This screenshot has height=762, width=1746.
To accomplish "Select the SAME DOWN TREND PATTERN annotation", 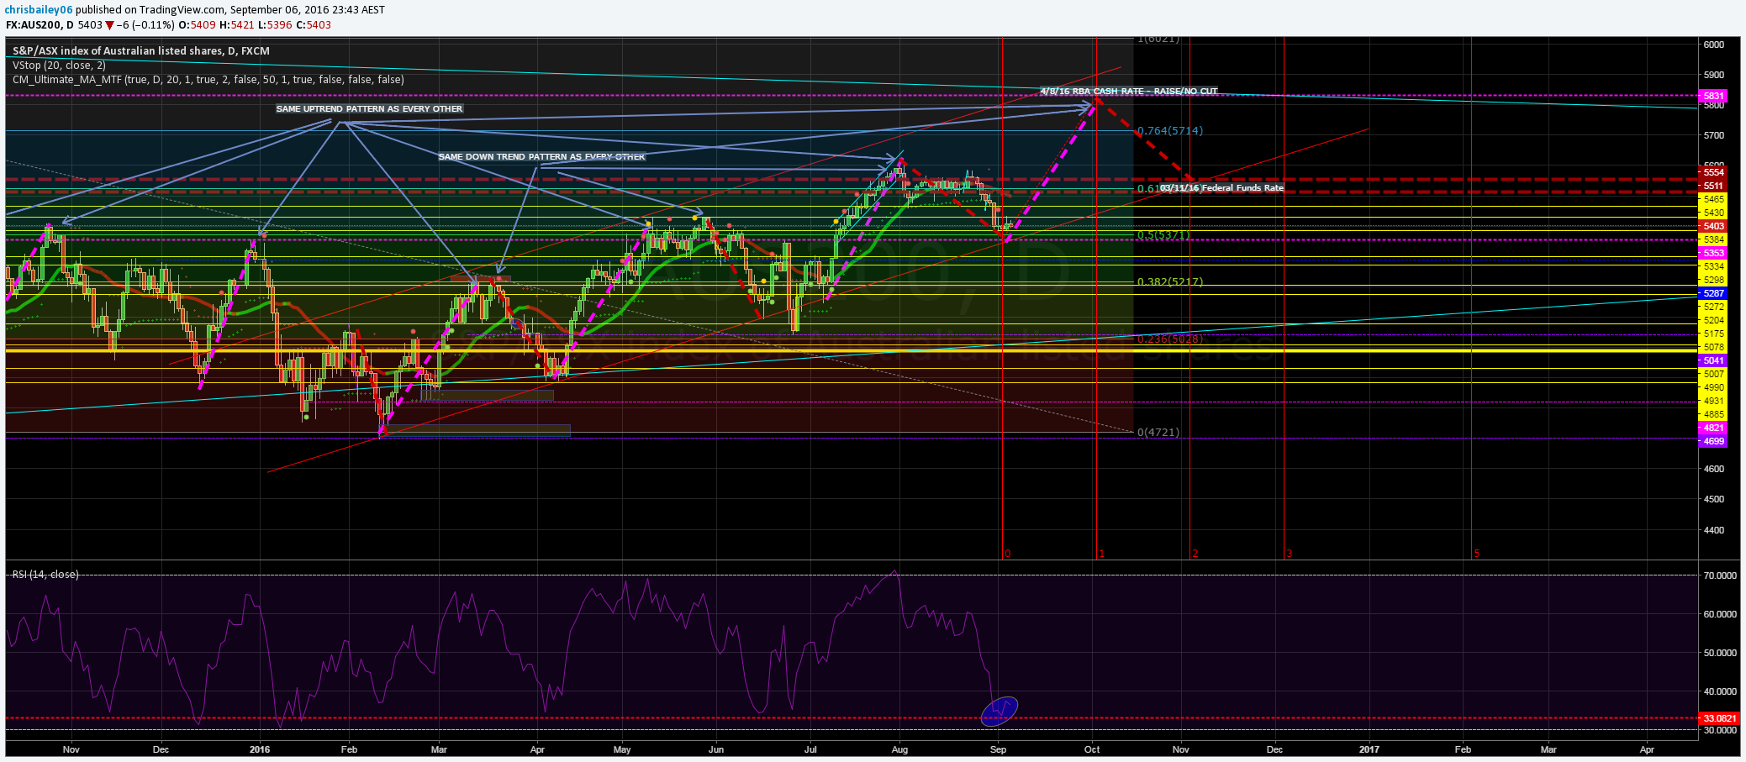I will 542,156.
